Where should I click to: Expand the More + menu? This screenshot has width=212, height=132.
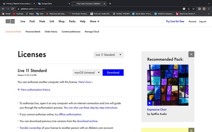click(x=95, y=21)
